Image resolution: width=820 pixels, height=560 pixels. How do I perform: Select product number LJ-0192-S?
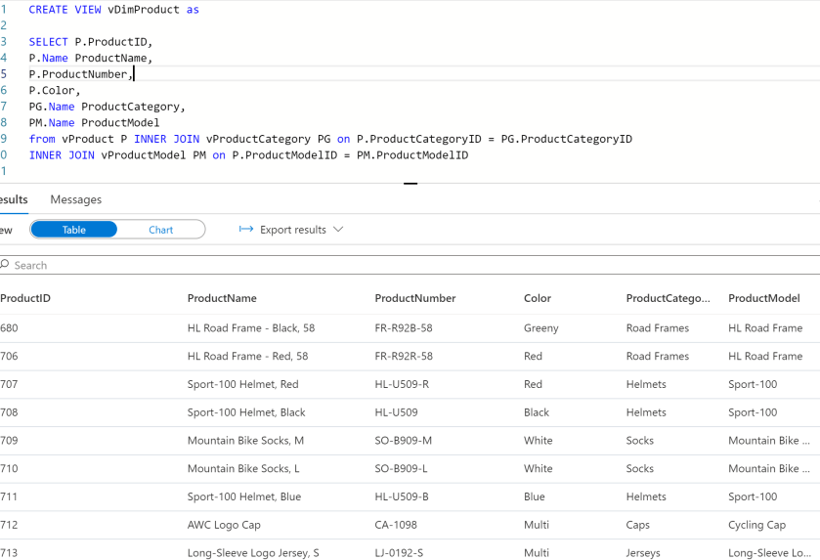pos(399,553)
